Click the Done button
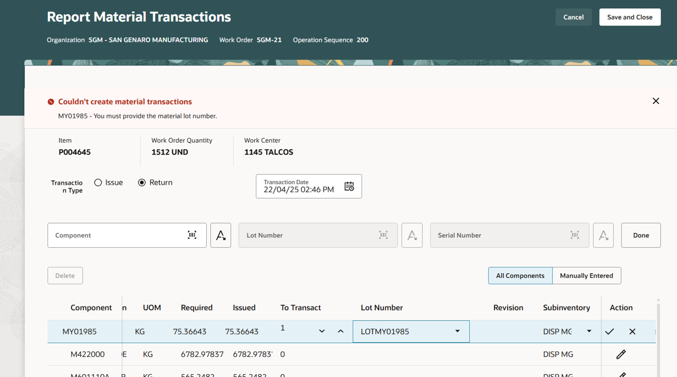677x377 pixels. point(640,235)
